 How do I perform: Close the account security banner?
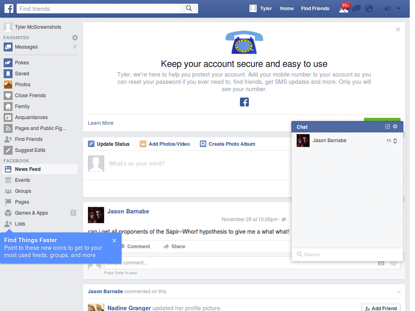tap(398, 30)
